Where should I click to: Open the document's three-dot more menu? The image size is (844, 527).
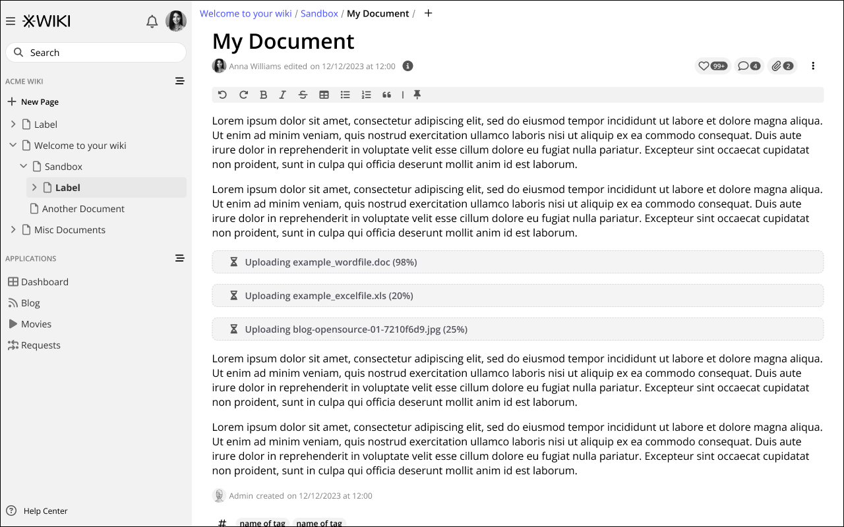tap(813, 66)
